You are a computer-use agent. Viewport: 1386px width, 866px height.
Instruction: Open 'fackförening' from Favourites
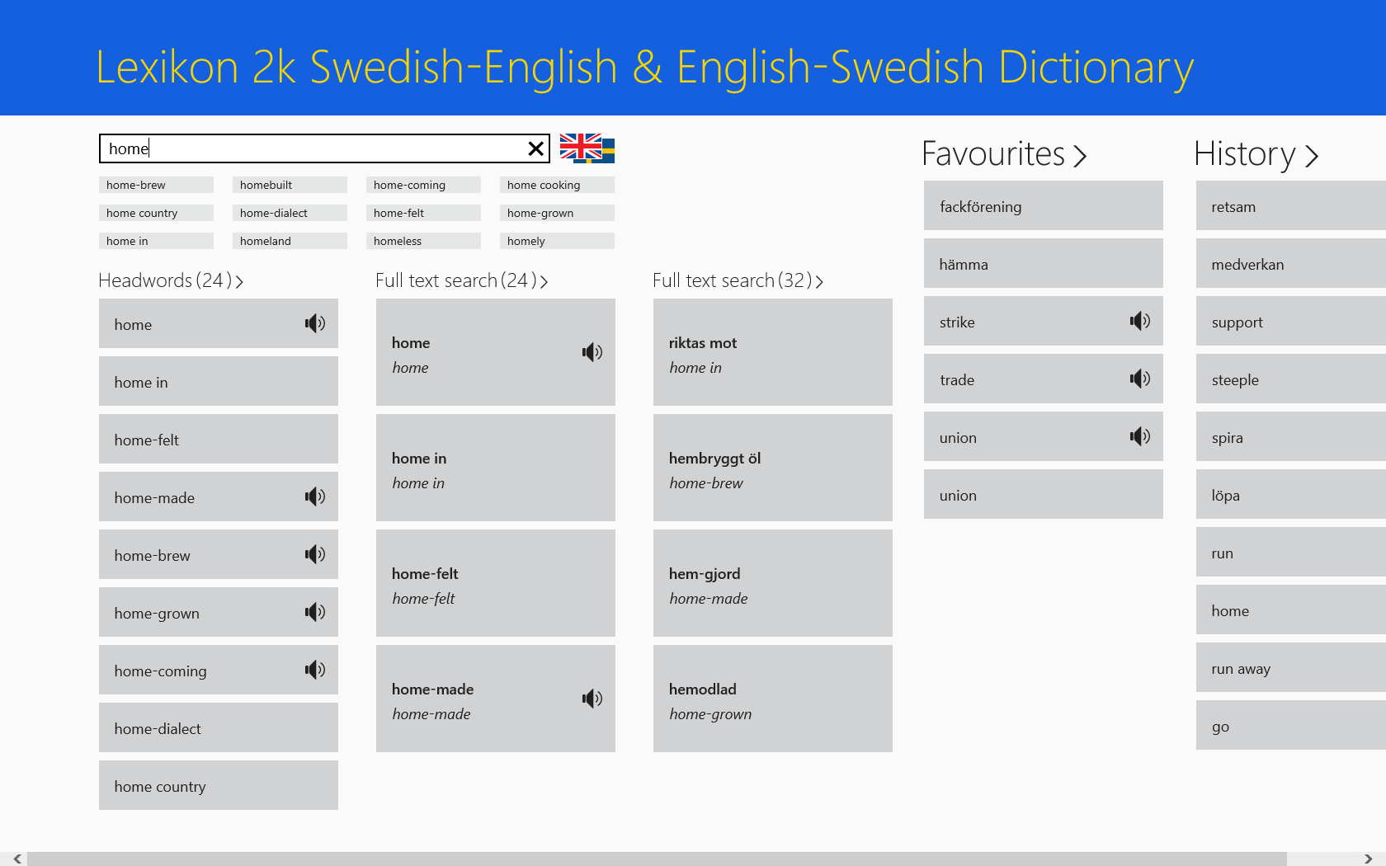[1043, 206]
